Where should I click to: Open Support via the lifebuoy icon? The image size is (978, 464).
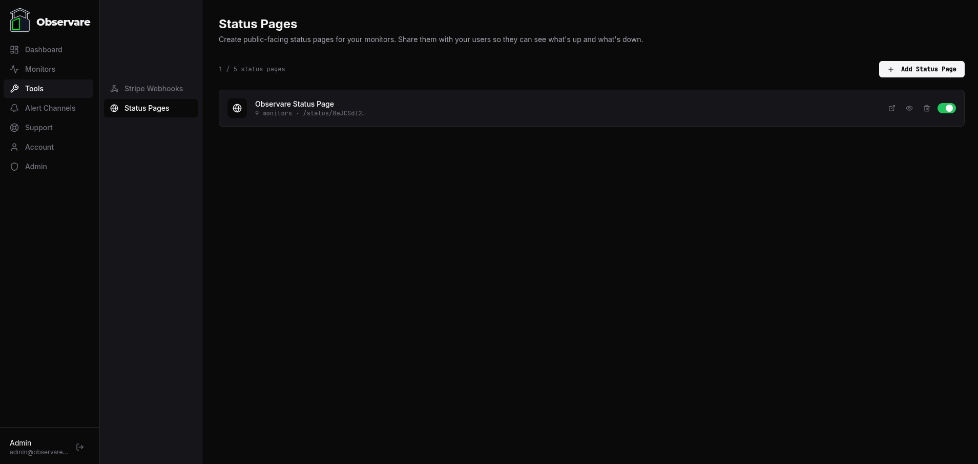[x=14, y=127]
